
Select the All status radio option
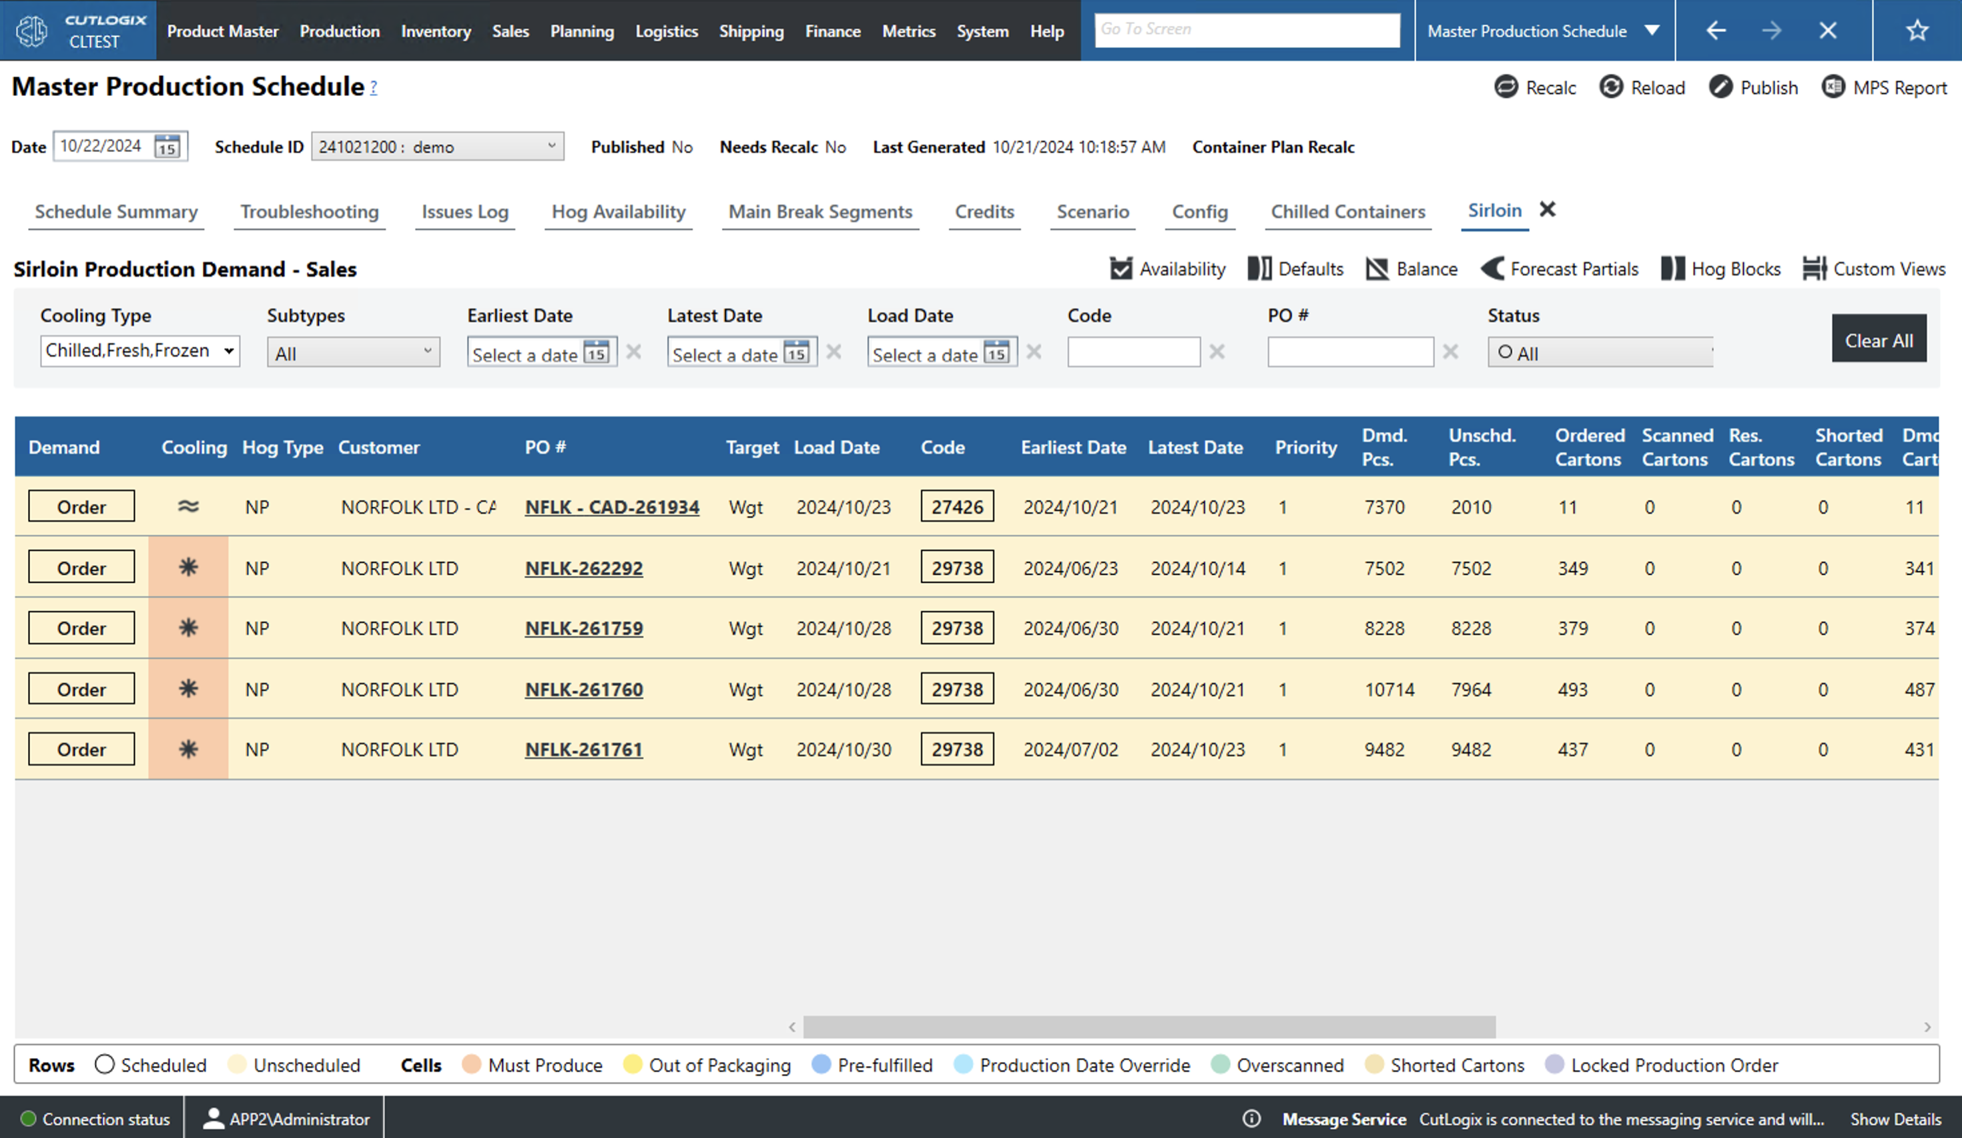click(x=1505, y=353)
